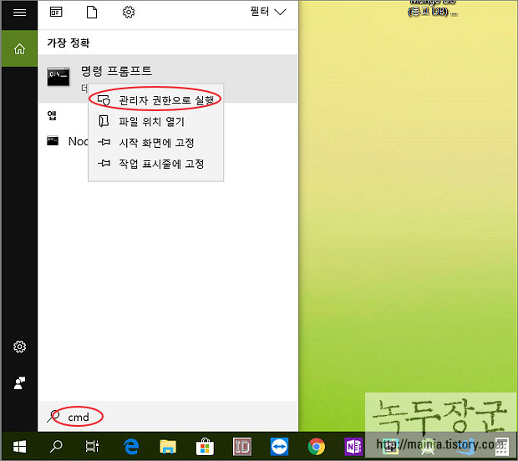Open Task View from the taskbar
The width and height of the screenshot is (518, 461).
92,447
